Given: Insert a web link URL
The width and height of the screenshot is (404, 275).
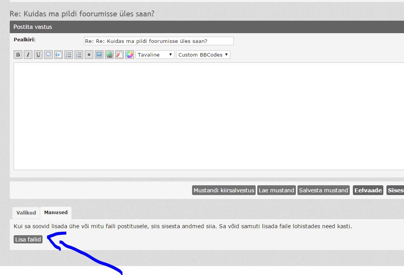Looking at the screenshot, I should [109, 55].
